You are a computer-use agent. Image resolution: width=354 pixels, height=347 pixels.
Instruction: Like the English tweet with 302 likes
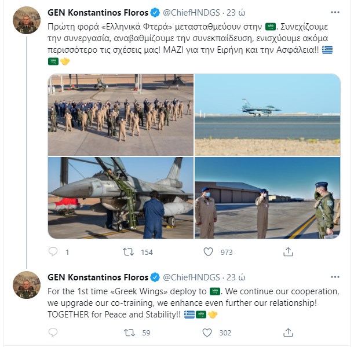[x=208, y=333]
